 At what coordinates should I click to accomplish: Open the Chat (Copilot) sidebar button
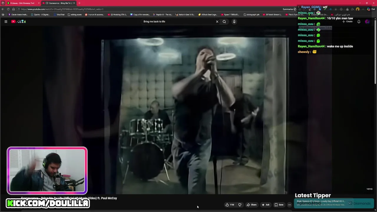pos(371,9)
